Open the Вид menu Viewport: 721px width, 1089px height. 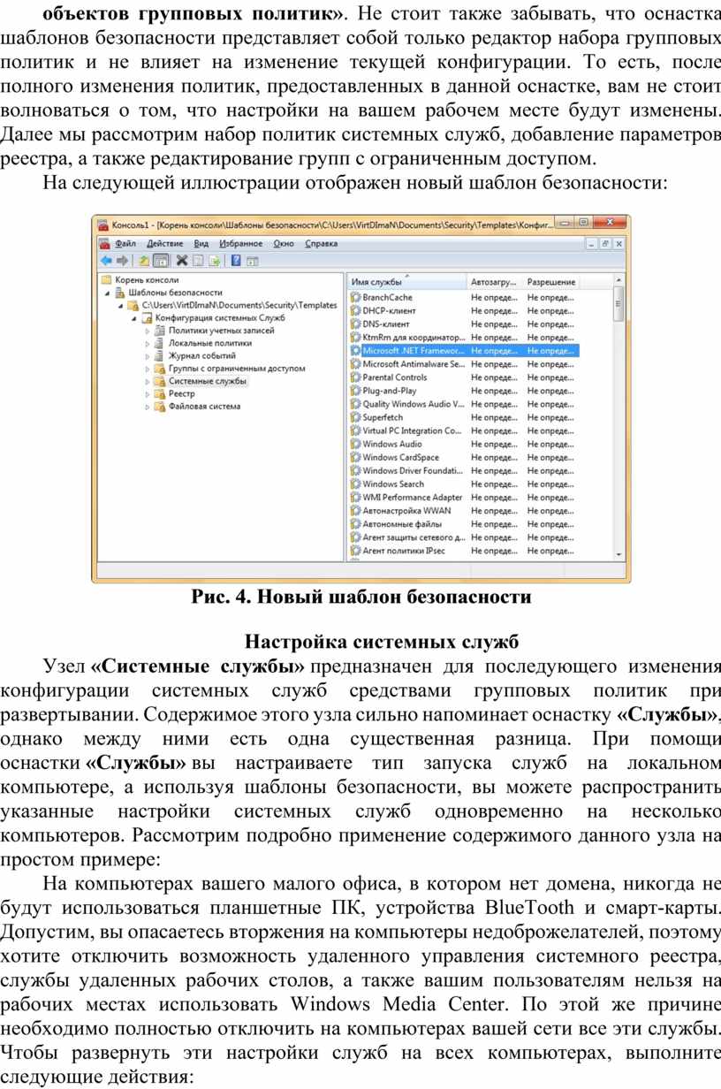(x=201, y=243)
